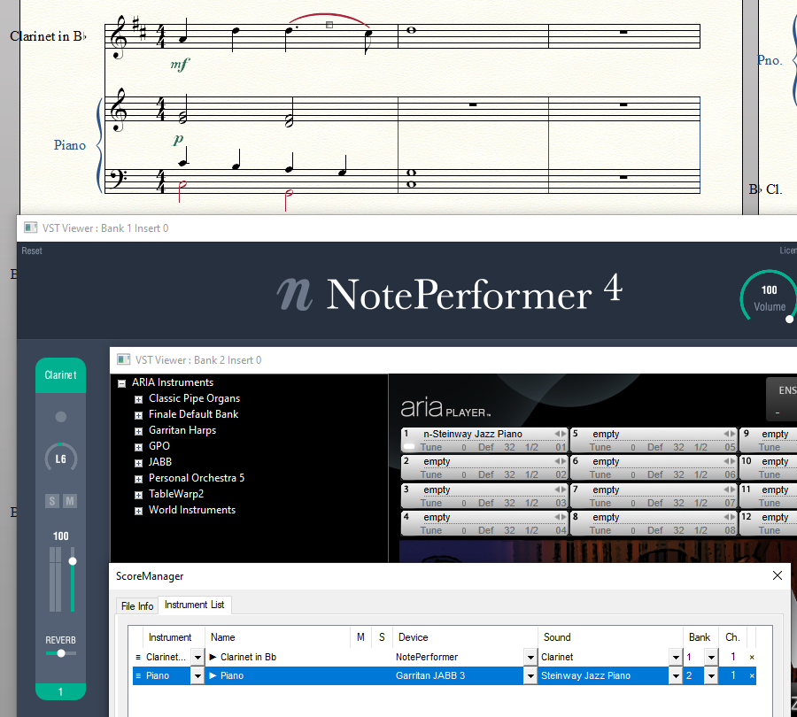Open the Piano row Device dropdown
797x717 pixels.
tap(530, 676)
